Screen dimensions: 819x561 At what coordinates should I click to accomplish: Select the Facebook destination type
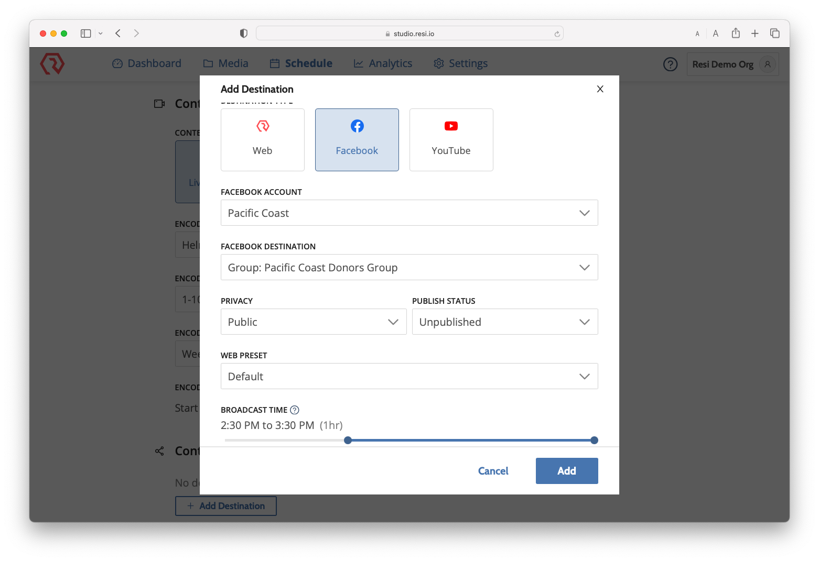pyautogui.click(x=357, y=140)
